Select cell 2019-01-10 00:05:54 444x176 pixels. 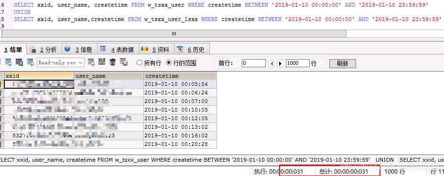point(180,84)
